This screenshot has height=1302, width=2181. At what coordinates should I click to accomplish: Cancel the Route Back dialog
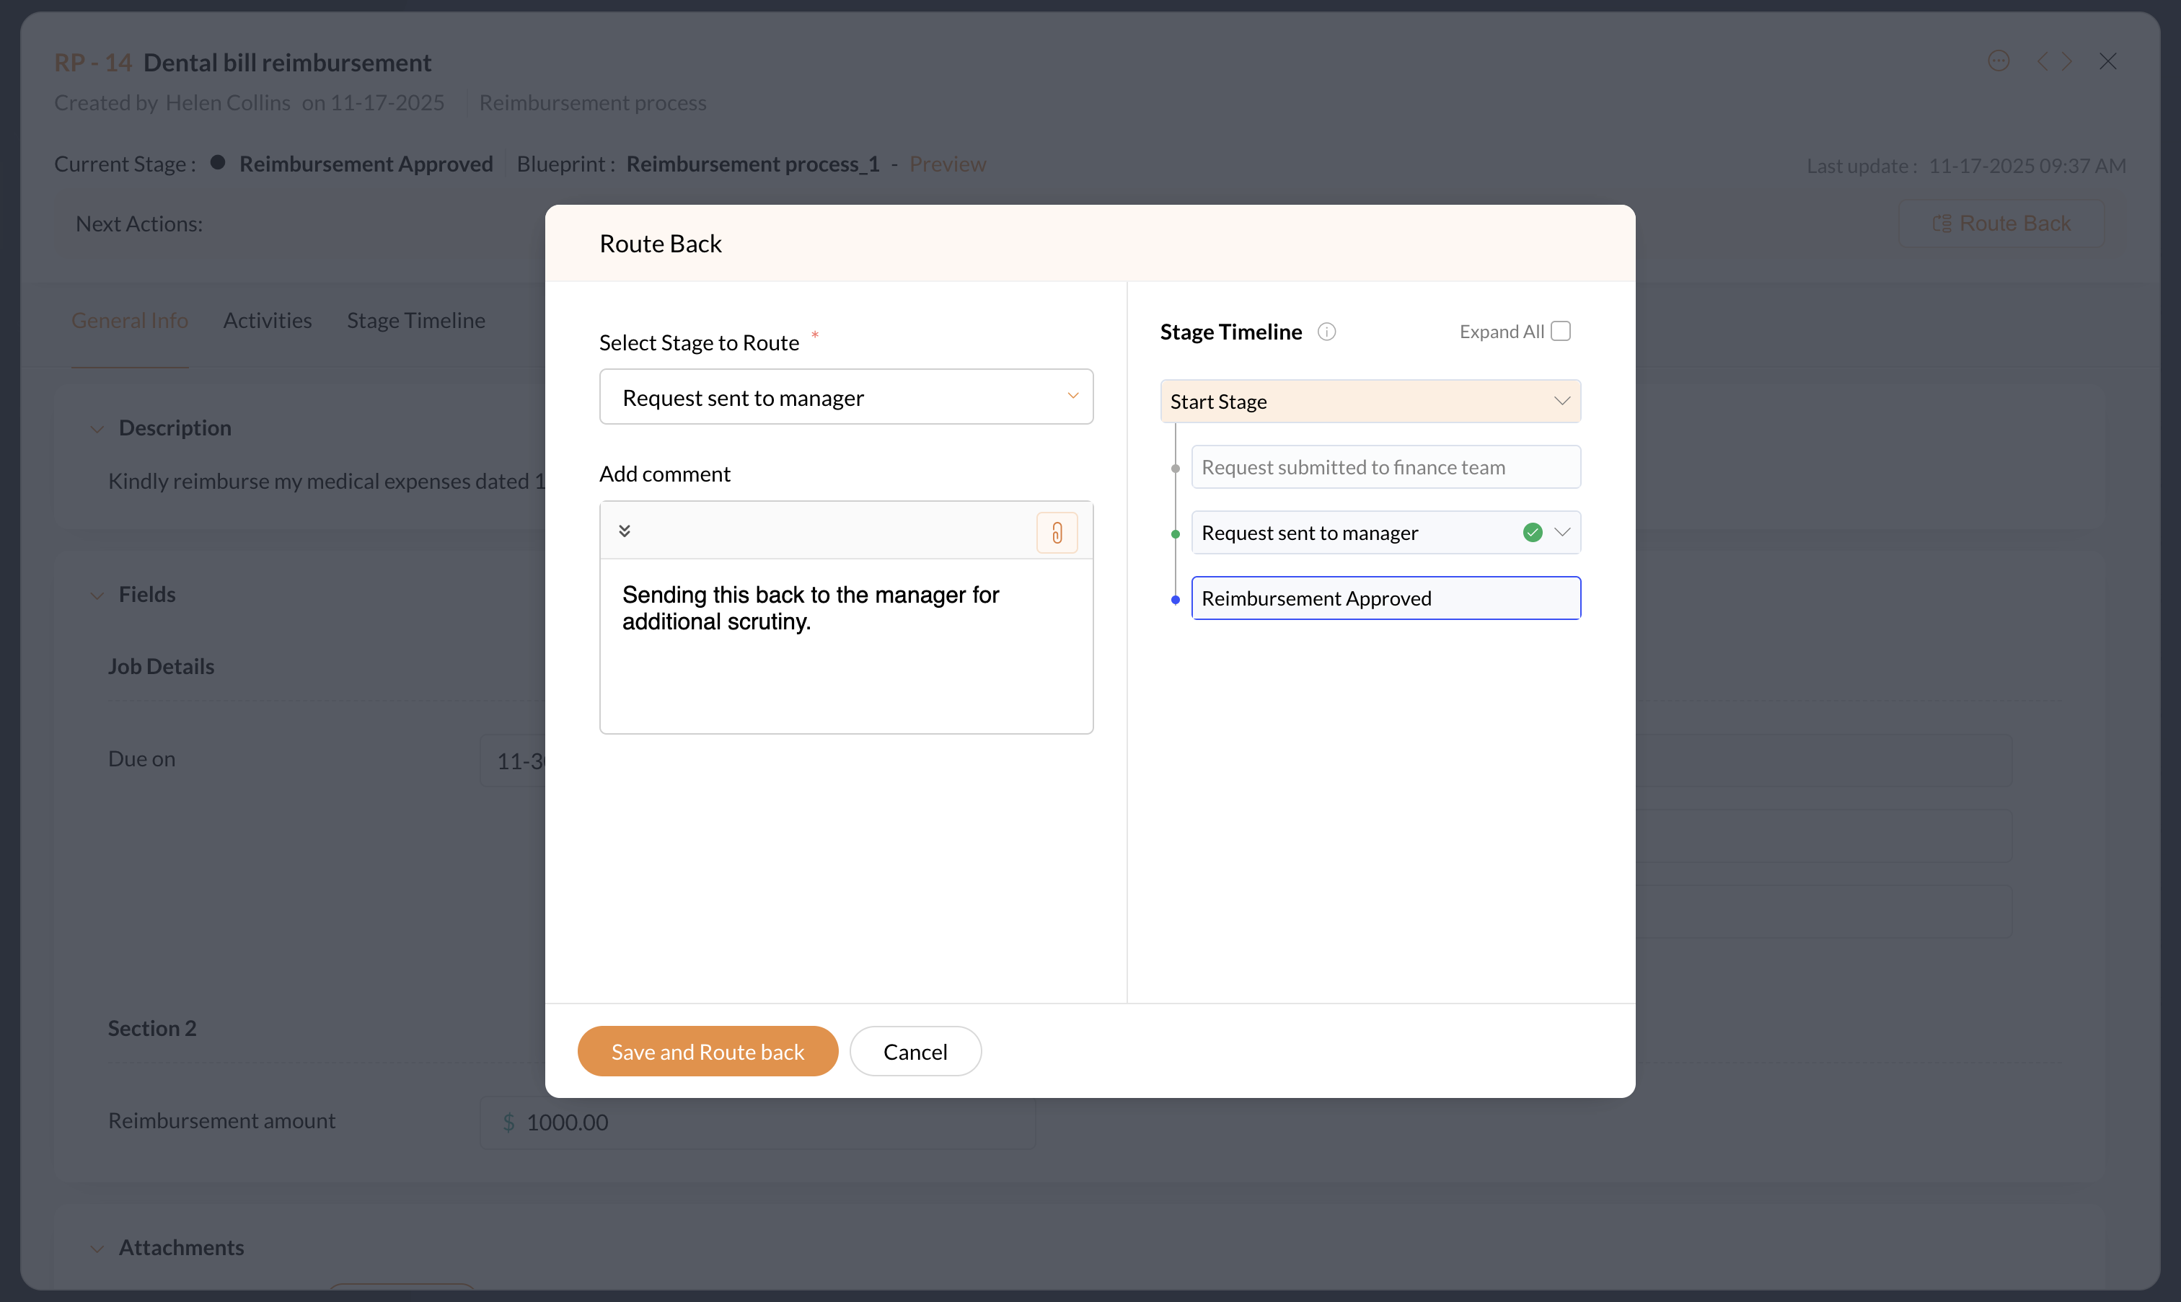[x=915, y=1051]
